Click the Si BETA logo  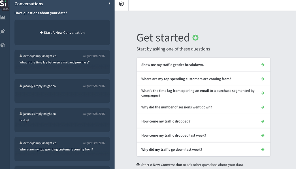tap(4, 5)
